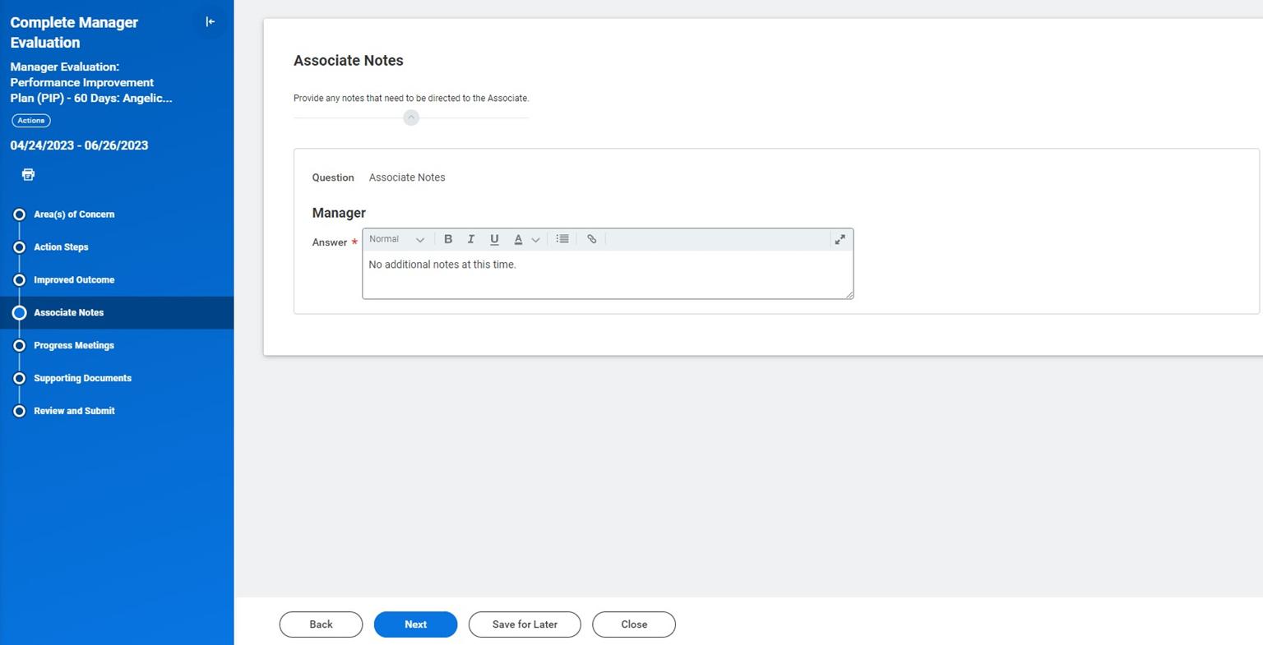Image resolution: width=1263 pixels, height=645 pixels.
Task: Underline text using the editor toolbar
Action: tap(494, 239)
